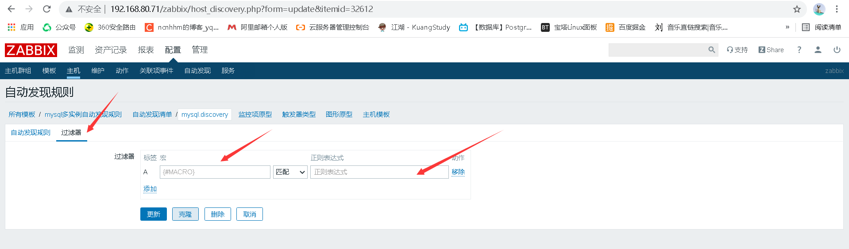Open the 360安全路由 bookmark
849x249 pixels.
point(110,27)
